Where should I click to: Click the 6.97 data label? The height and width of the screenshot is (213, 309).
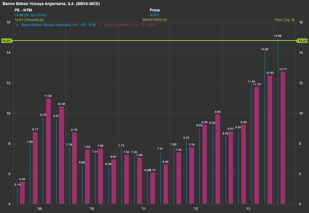pos(113,157)
